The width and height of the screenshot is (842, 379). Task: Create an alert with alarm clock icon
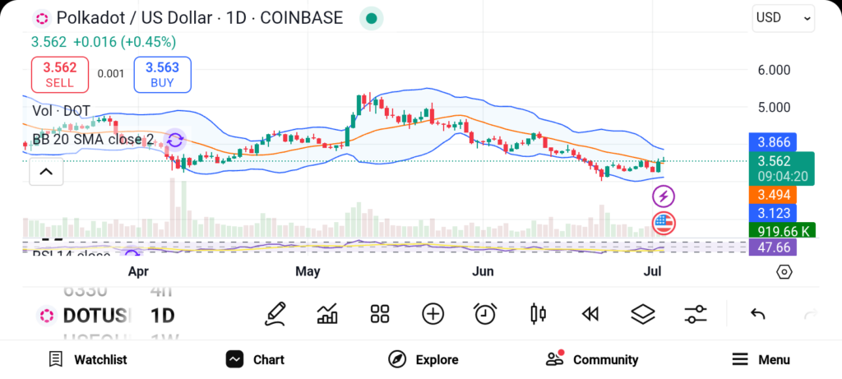point(485,313)
